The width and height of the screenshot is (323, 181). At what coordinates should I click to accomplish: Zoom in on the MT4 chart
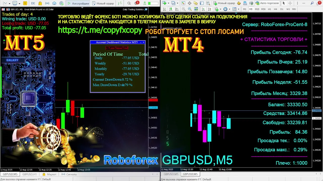pyautogui.click(x=184, y=9)
